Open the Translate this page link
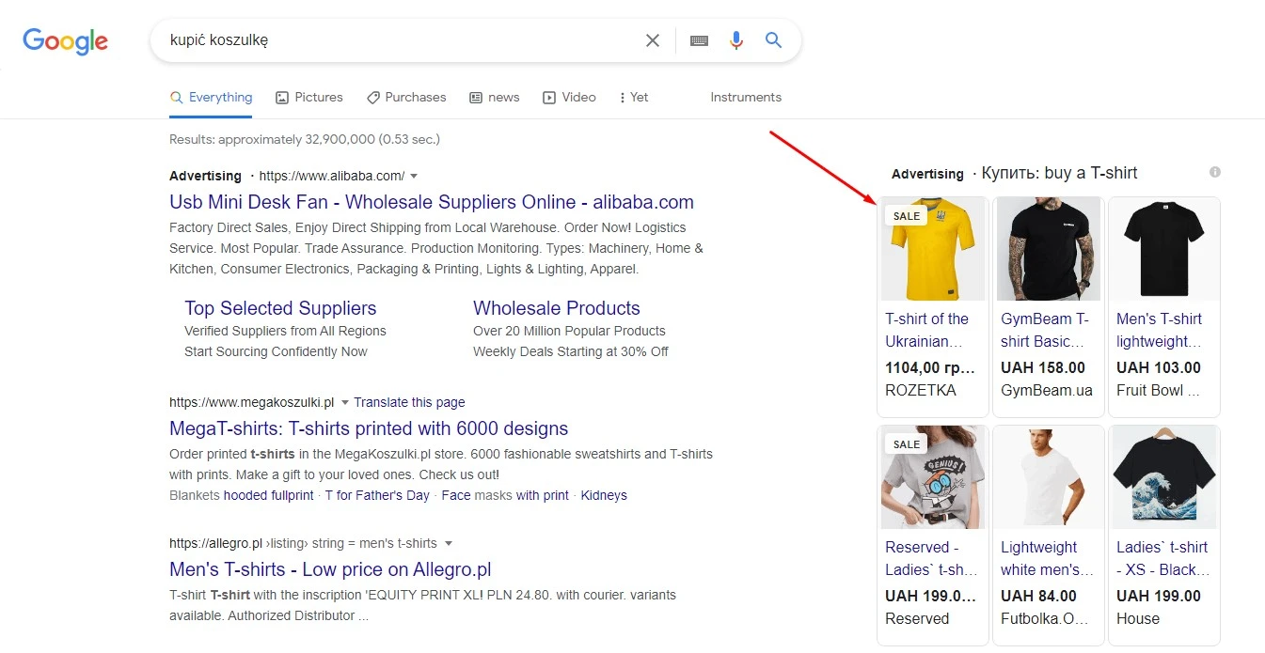 409,402
